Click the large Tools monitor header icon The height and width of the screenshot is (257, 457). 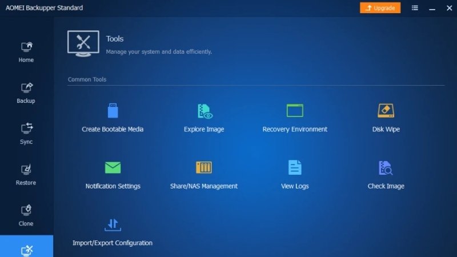click(x=83, y=43)
